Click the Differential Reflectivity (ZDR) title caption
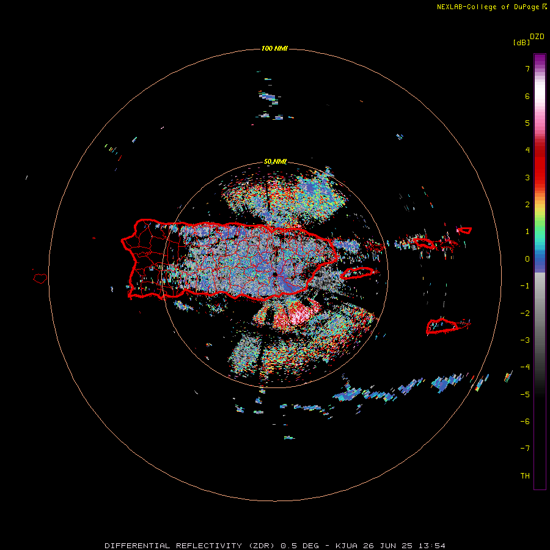The height and width of the screenshot is (550, 550). [x=189, y=546]
